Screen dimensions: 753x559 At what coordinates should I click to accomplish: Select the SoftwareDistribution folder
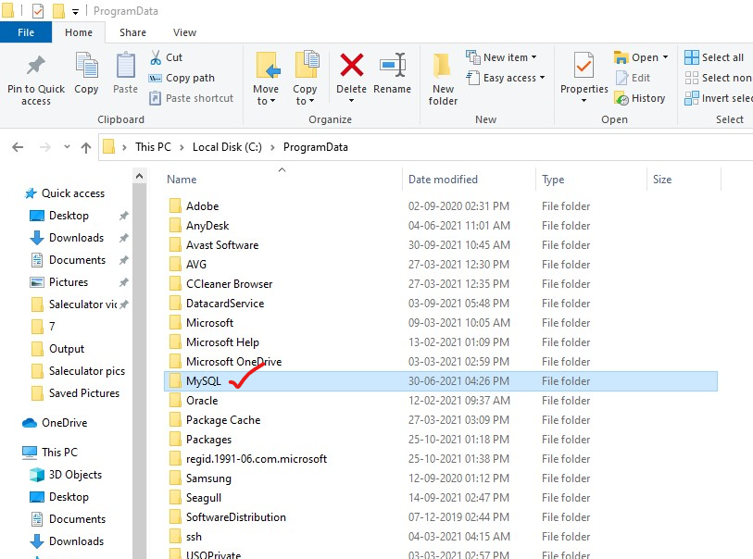441,517
